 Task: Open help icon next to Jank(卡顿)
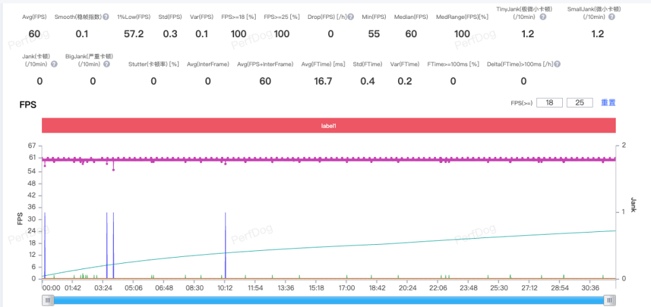pyautogui.click(x=54, y=64)
